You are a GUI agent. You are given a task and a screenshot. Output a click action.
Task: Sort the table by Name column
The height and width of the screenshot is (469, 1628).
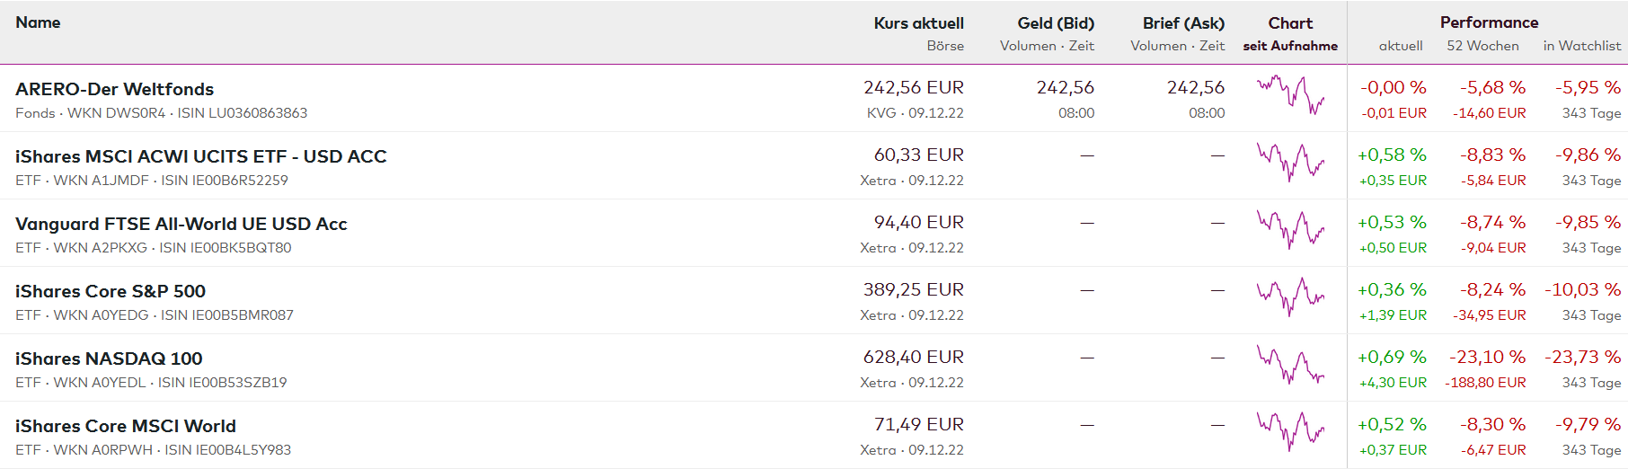coord(38,22)
